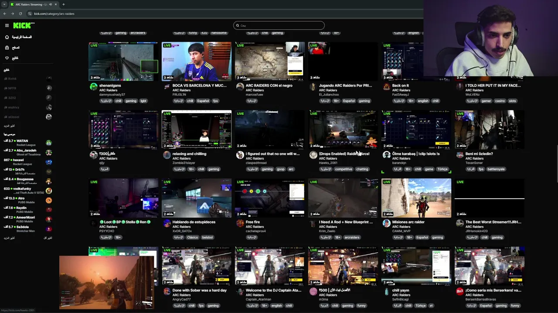558x313 pixels.
Task: Click 'competitive' tag under Hawks_2061
Action: [344, 169]
